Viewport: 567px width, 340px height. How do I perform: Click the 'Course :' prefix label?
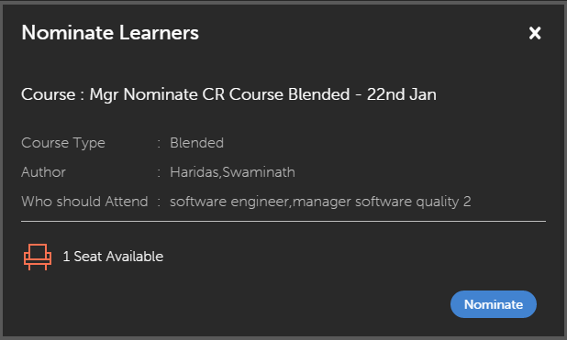coord(53,94)
